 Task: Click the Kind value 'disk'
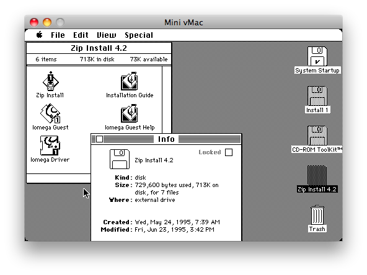point(140,178)
